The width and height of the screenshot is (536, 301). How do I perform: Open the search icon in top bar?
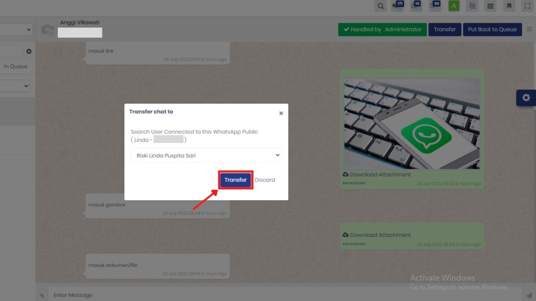point(380,6)
